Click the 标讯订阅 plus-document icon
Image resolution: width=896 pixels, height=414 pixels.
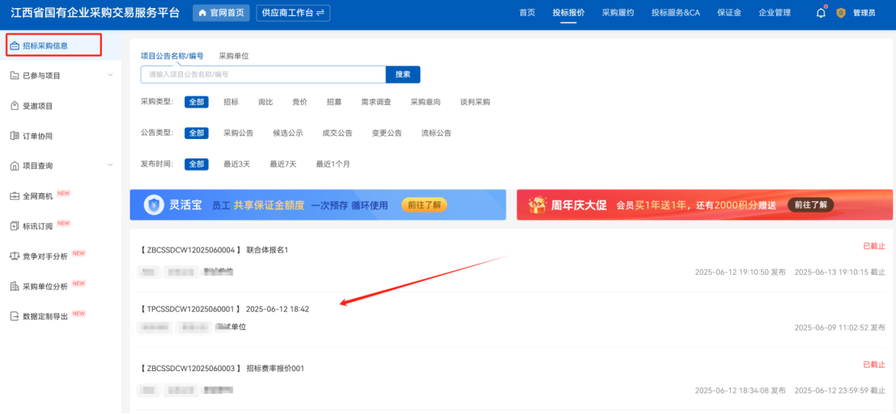point(15,226)
